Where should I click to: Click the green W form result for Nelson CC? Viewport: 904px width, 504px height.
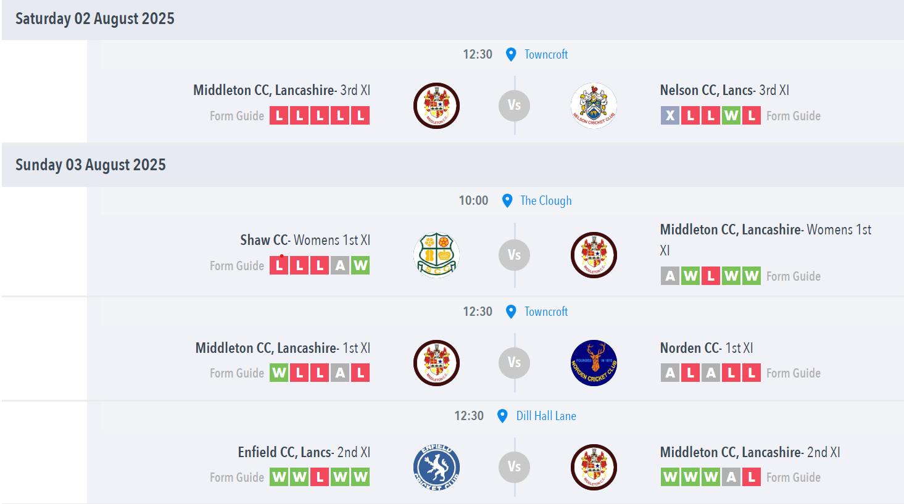tap(731, 115)
